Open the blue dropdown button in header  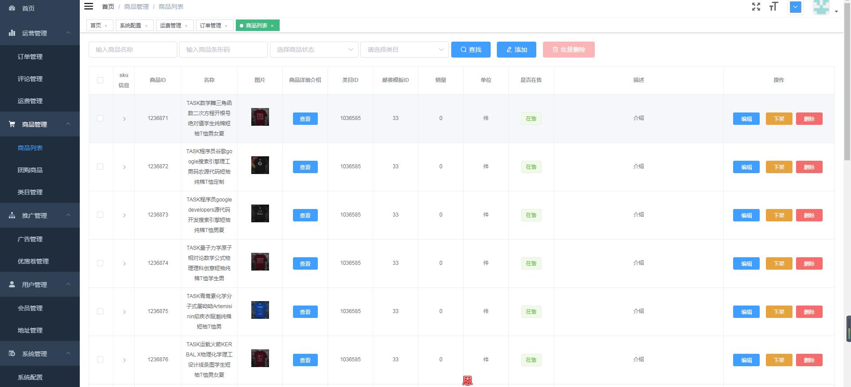point(796,7)
